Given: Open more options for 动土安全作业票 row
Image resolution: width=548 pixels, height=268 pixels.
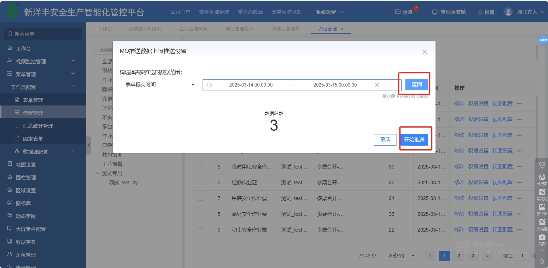Looking at the screenshot, I should point(519,230).
